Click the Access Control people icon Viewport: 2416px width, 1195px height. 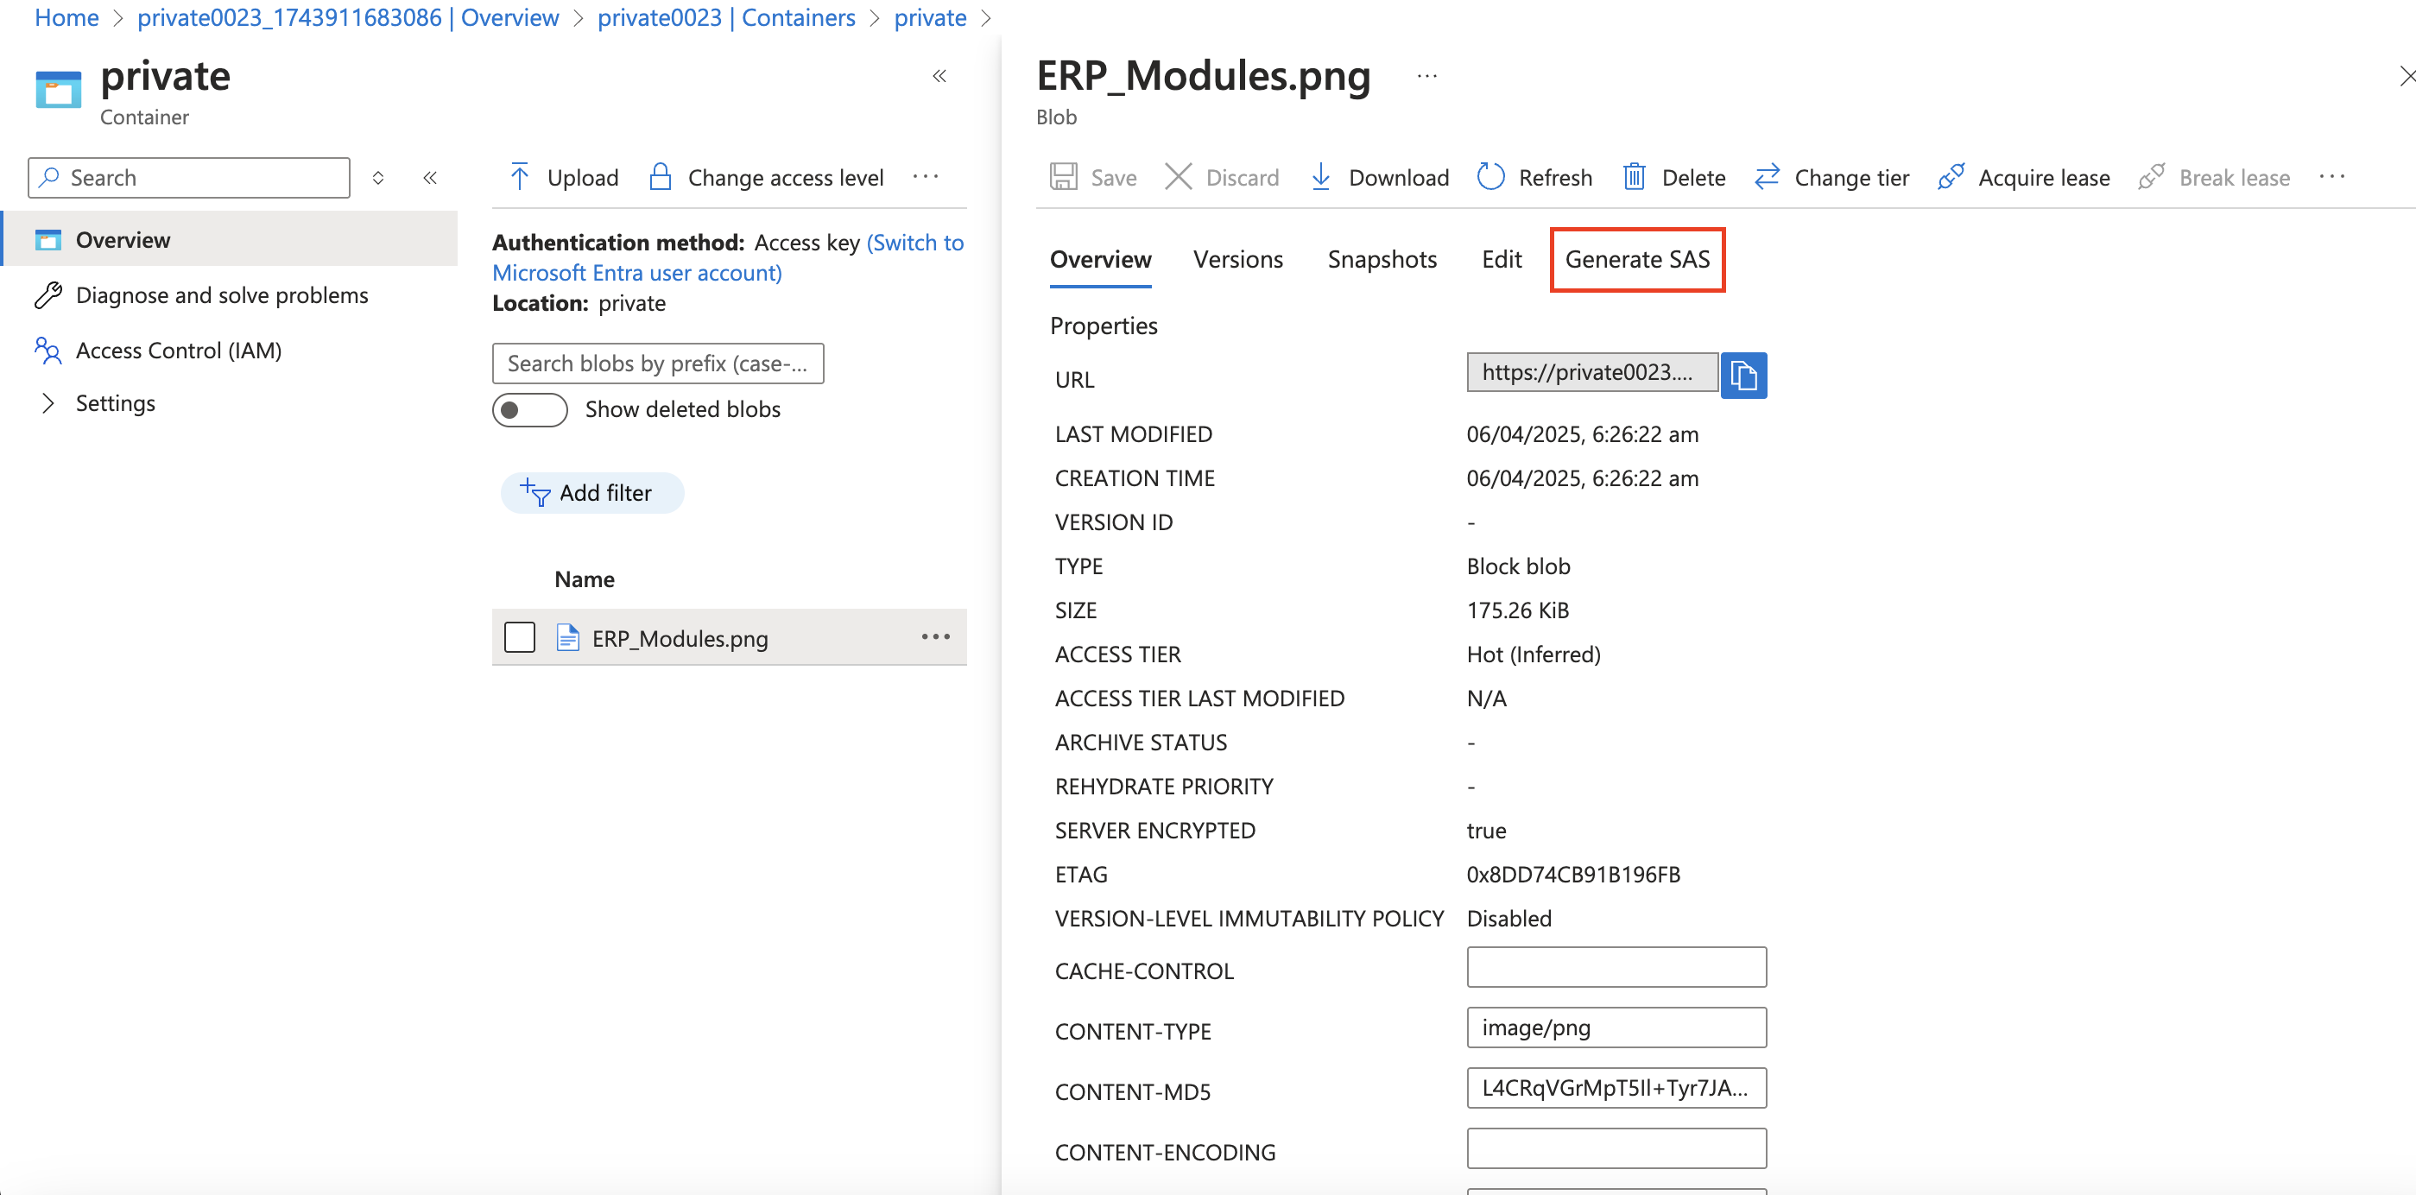coord(47,350)
